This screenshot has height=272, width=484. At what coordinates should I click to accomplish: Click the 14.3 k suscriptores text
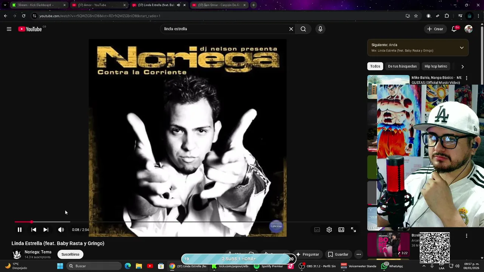click(x=37, y=257)
